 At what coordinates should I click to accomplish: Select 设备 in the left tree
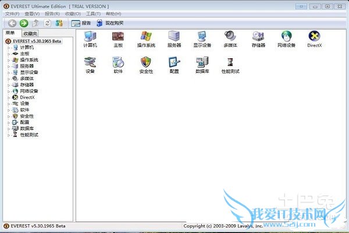(x=24, y=104)
